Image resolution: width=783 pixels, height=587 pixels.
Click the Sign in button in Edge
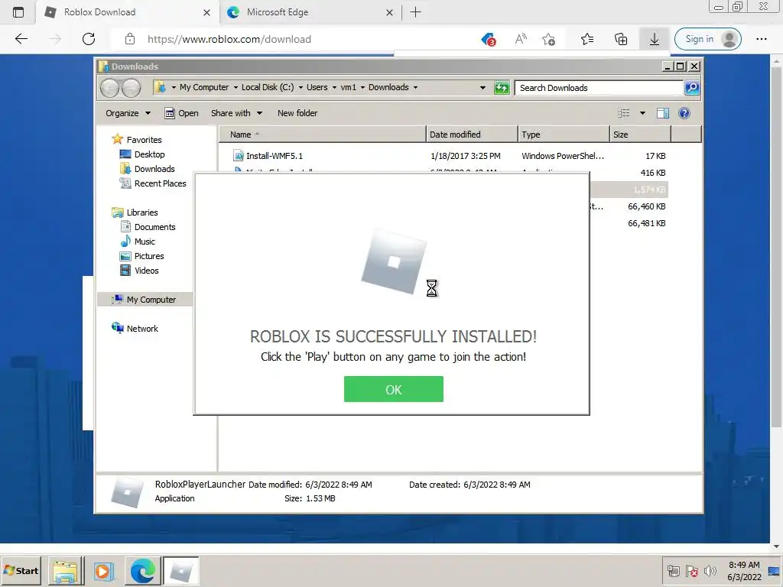coord(707,39)
